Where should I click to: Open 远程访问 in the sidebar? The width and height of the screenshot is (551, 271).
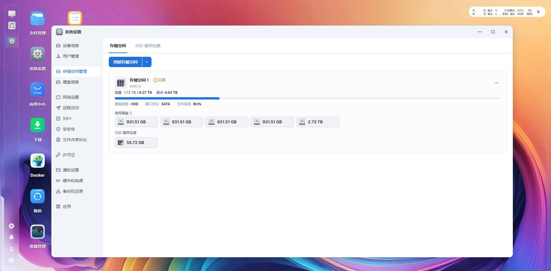coord(77,108)
